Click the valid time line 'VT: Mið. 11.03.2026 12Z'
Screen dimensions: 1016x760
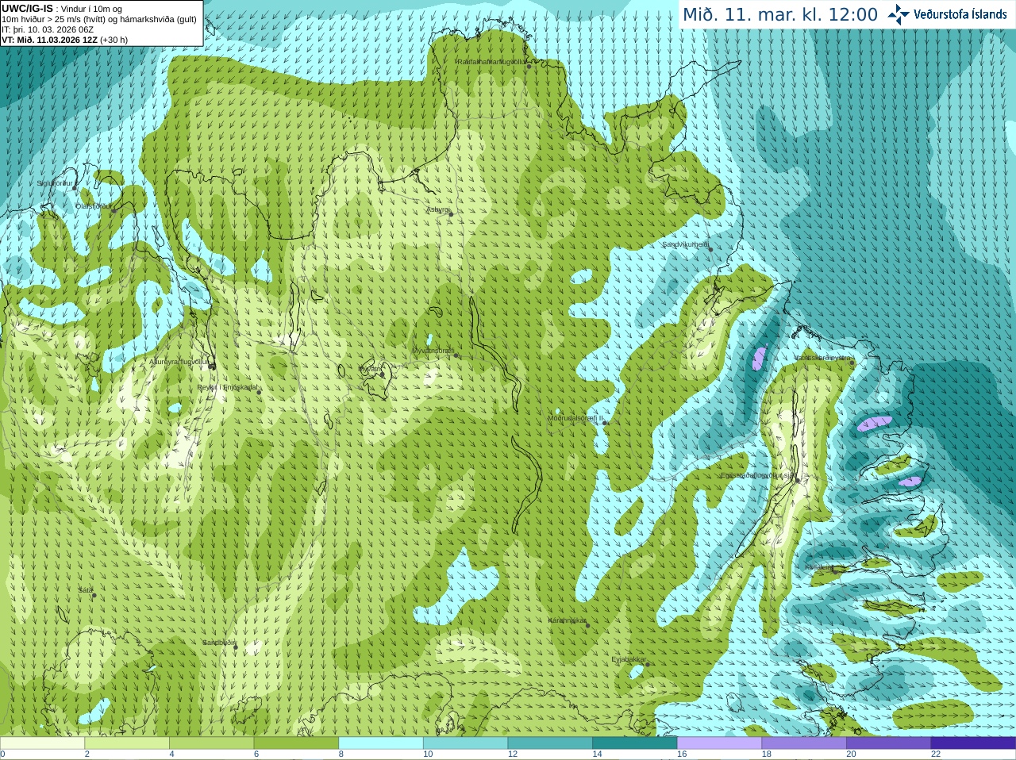[50, 40]
